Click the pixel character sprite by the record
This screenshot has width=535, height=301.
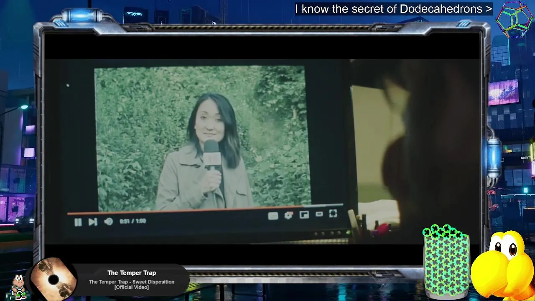click(x=18, y=287)
